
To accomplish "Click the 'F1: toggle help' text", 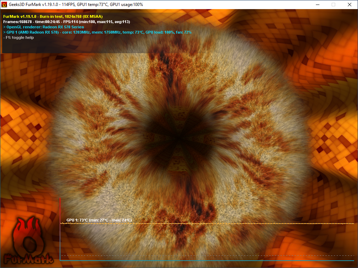I will pyautogui.click(x=19, y=37).
